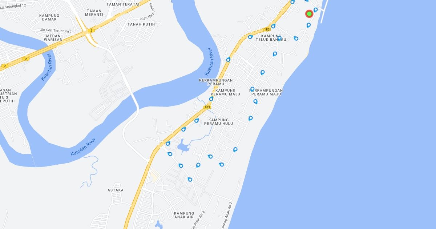The image size is (436, 229).
Task: Select the Tanah Putih area label
Action: [141, 24]
